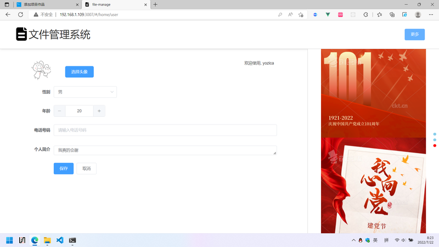Screen dimensions: 439x247
Task: Click the 选择头像 button
Action: tap(80, 72)
